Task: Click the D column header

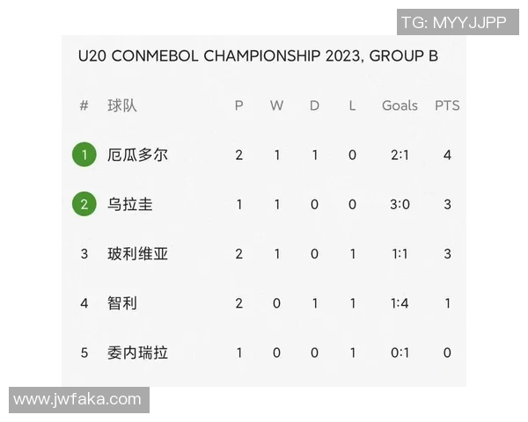Action: point(314,105)
